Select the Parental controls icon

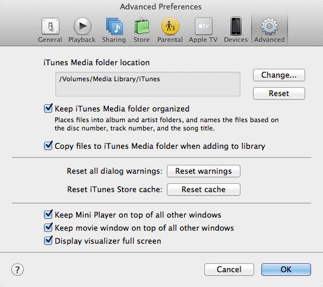(170, 26)
